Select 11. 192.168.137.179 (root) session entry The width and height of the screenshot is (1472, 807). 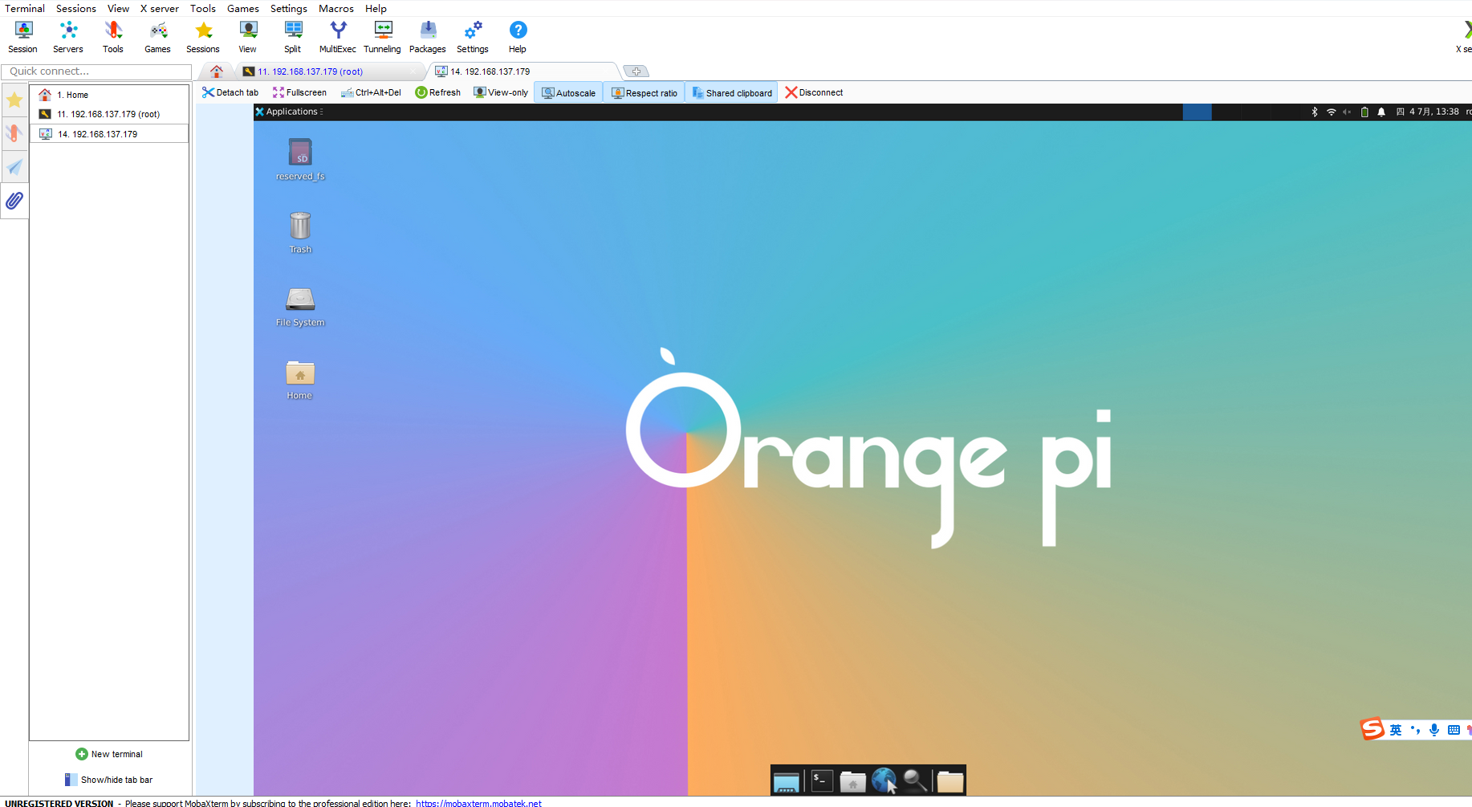coord(109,114)
